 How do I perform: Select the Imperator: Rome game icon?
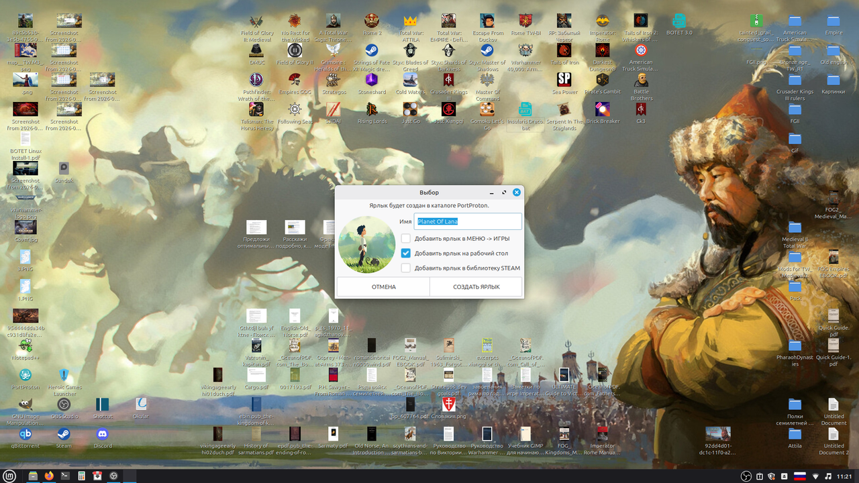tap(603, 21)
